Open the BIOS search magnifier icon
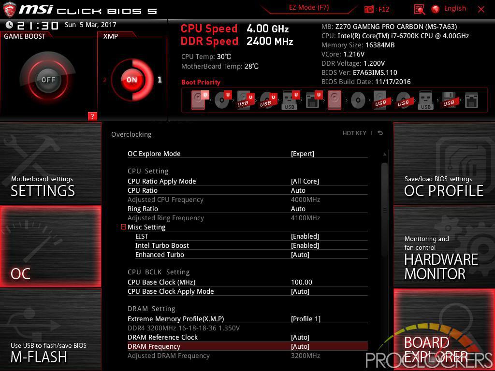Screen dimensions: 495x371 coord(419,10)
